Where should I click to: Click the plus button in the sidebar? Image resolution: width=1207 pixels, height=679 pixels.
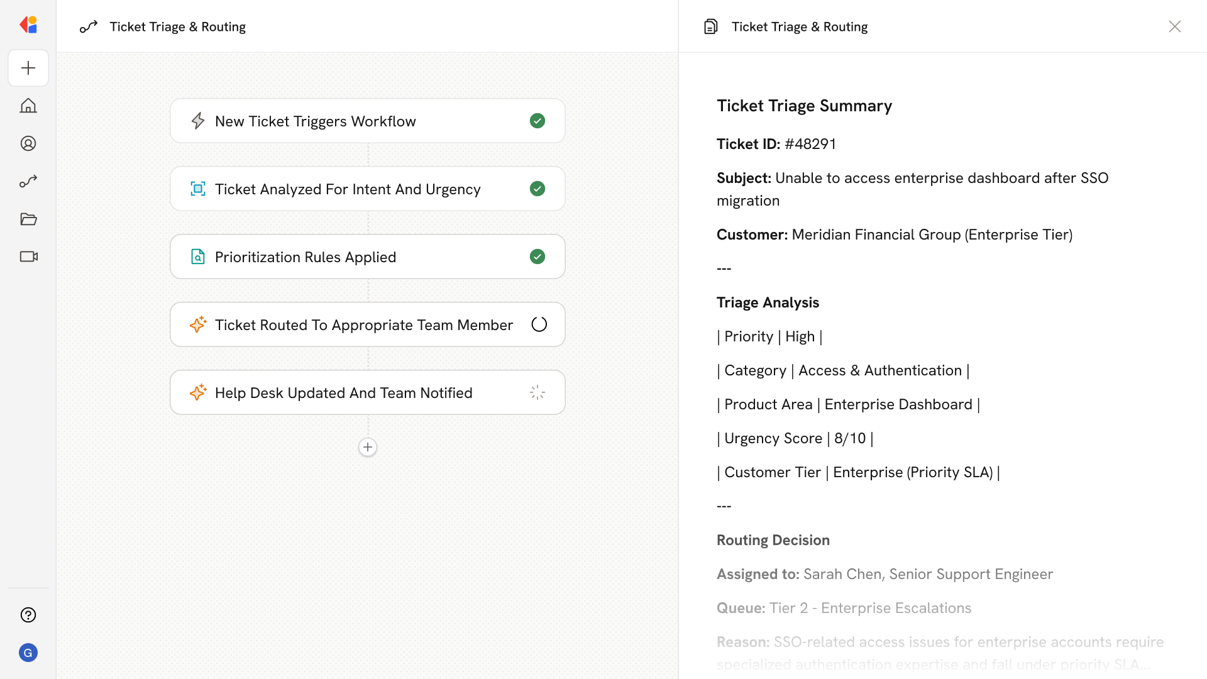tap(28, 68)
